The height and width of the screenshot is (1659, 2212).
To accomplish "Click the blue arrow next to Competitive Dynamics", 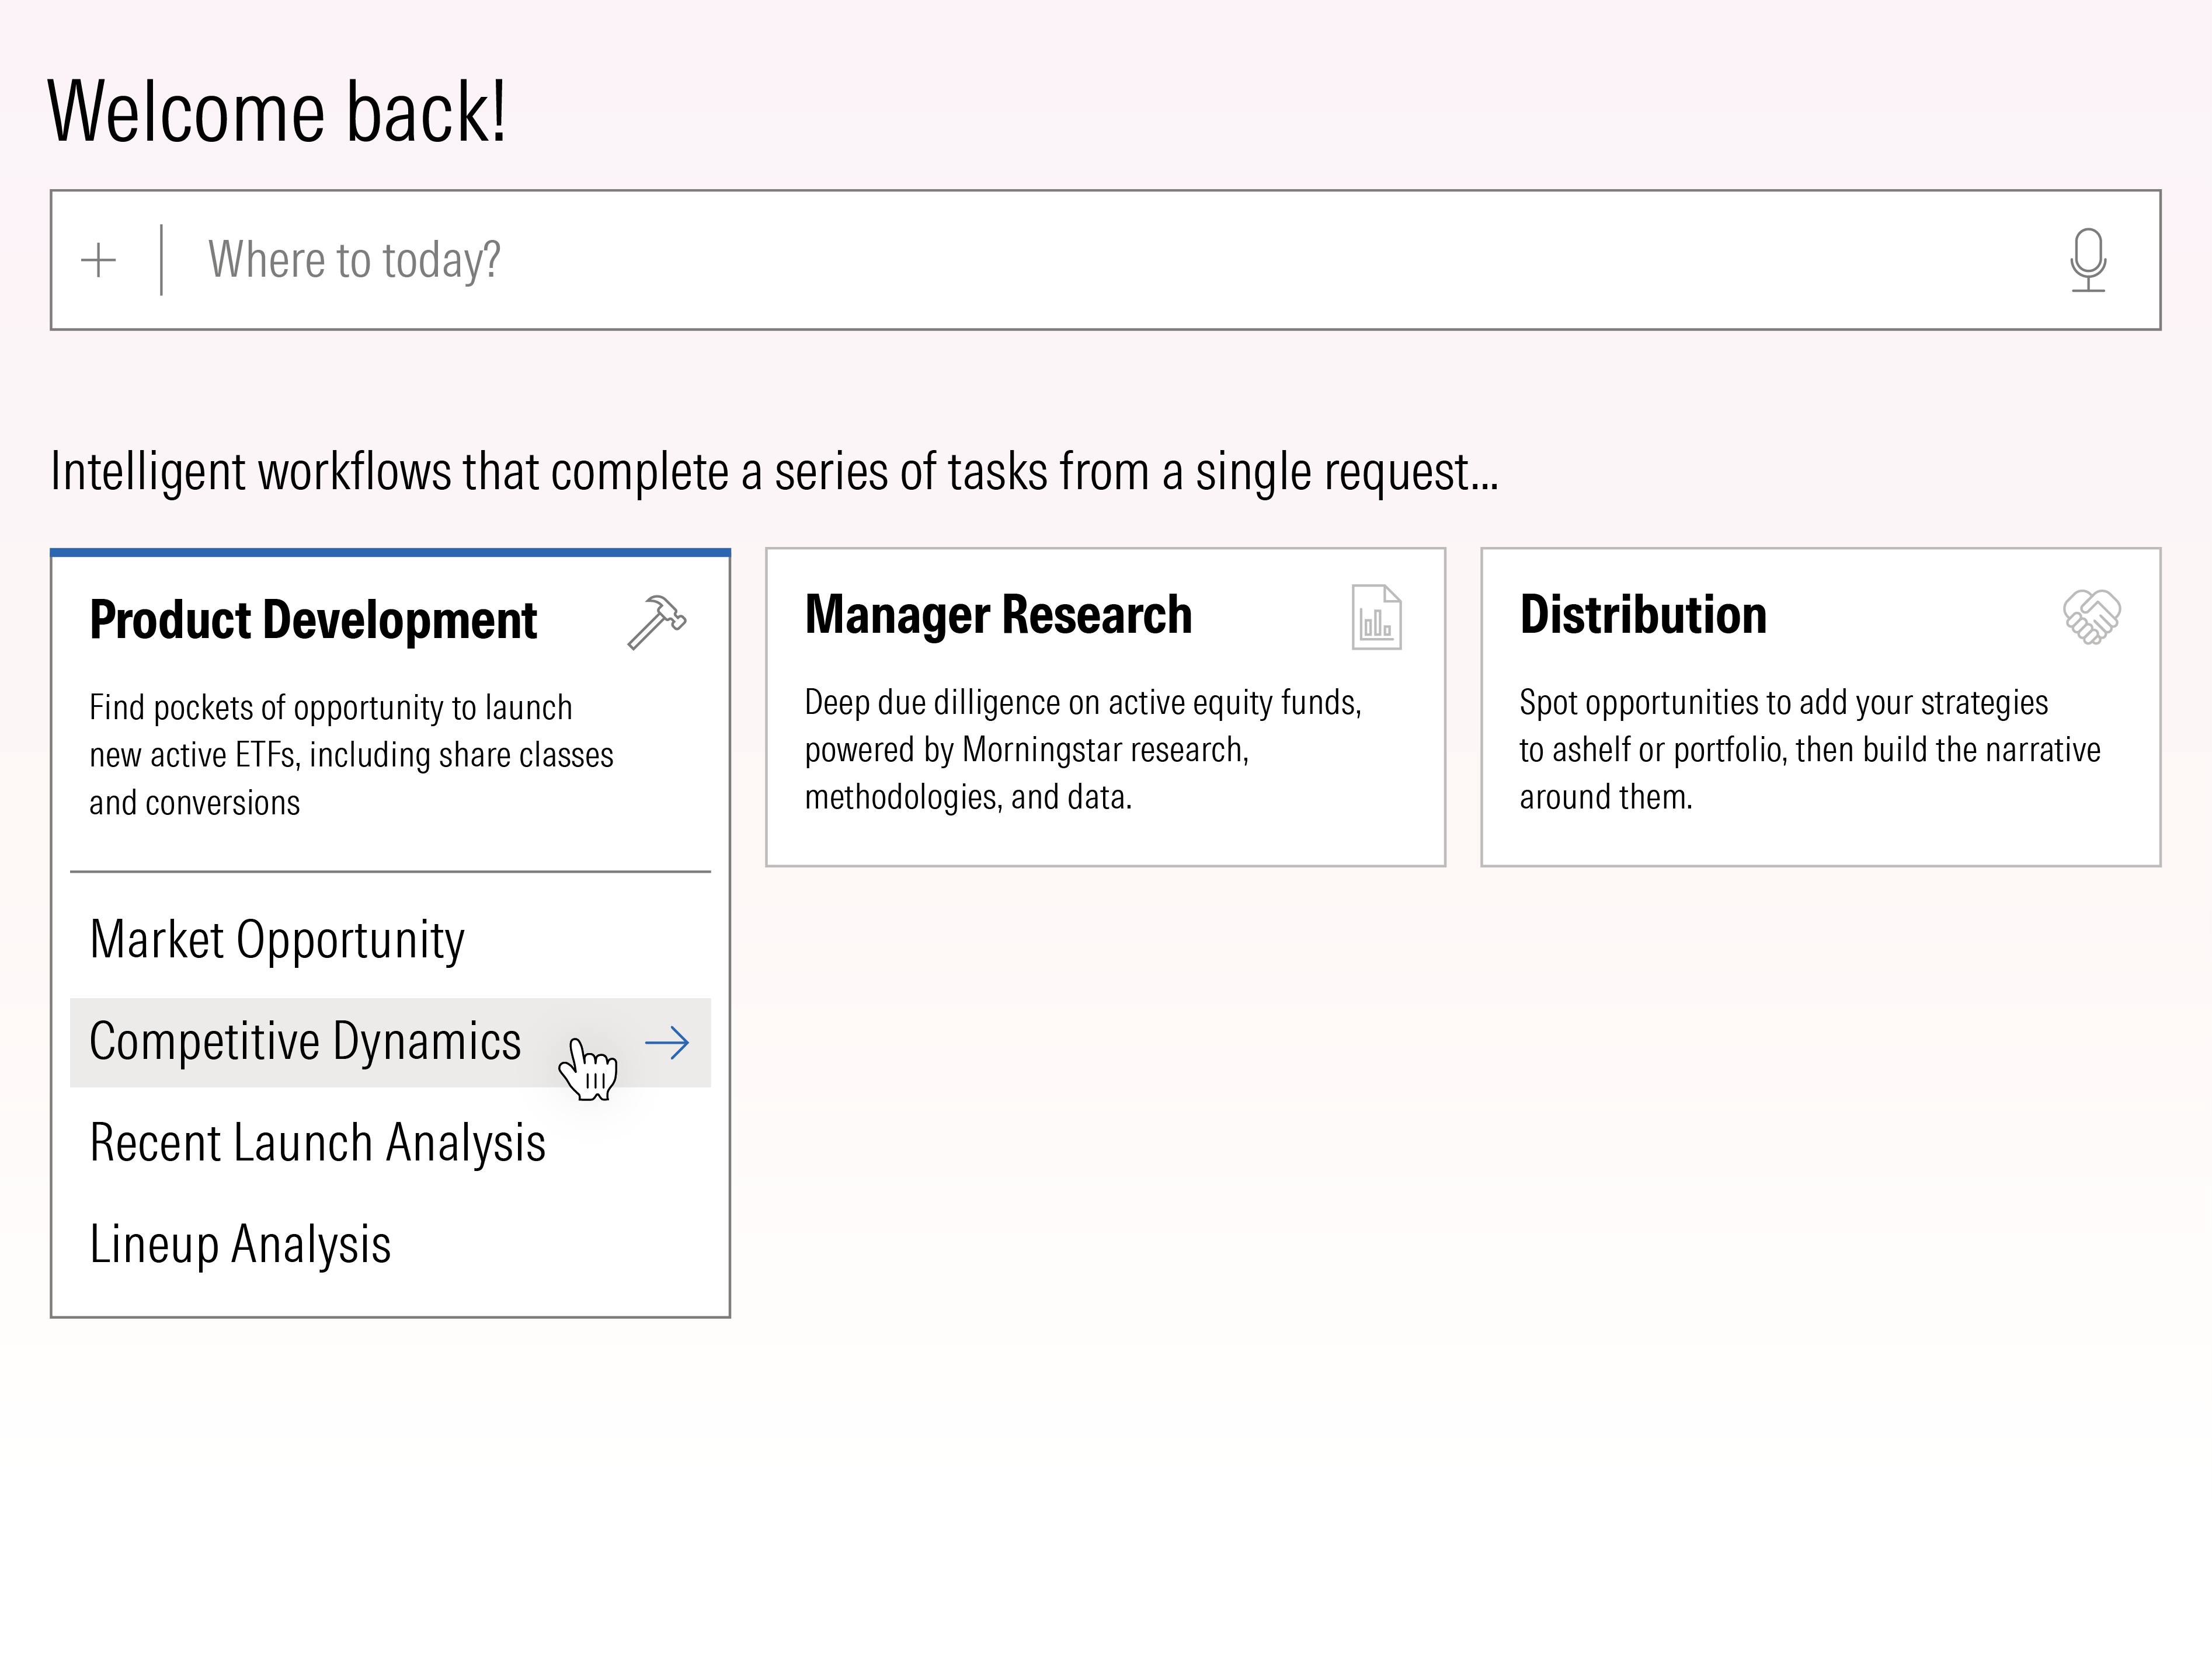I will pyautogui.click(x=667, y=1043).
